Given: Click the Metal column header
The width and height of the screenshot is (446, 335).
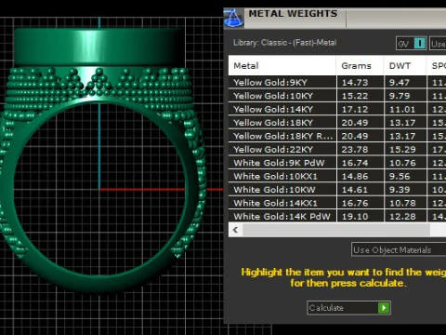Looking at the screenshot, I should 282,66.
